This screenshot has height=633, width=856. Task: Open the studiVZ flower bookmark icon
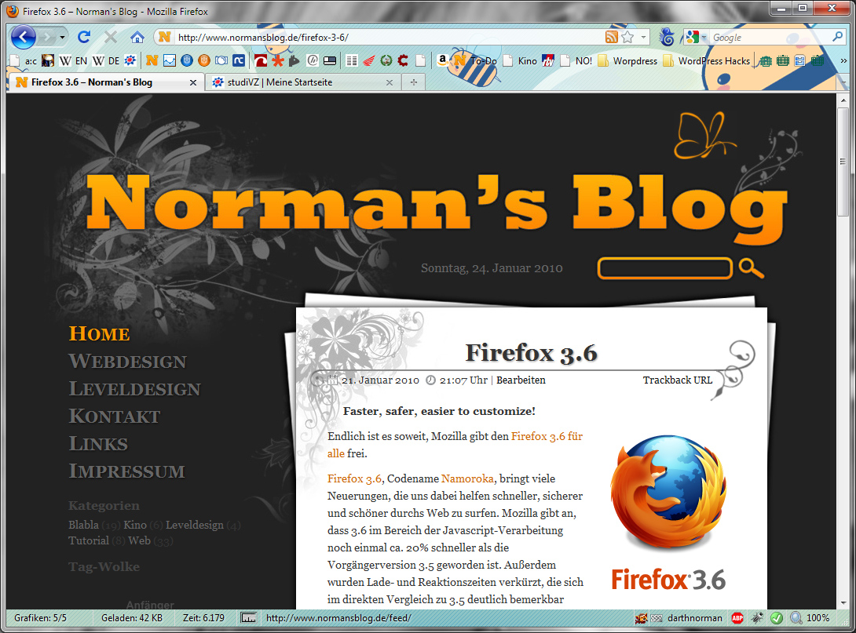130,60
